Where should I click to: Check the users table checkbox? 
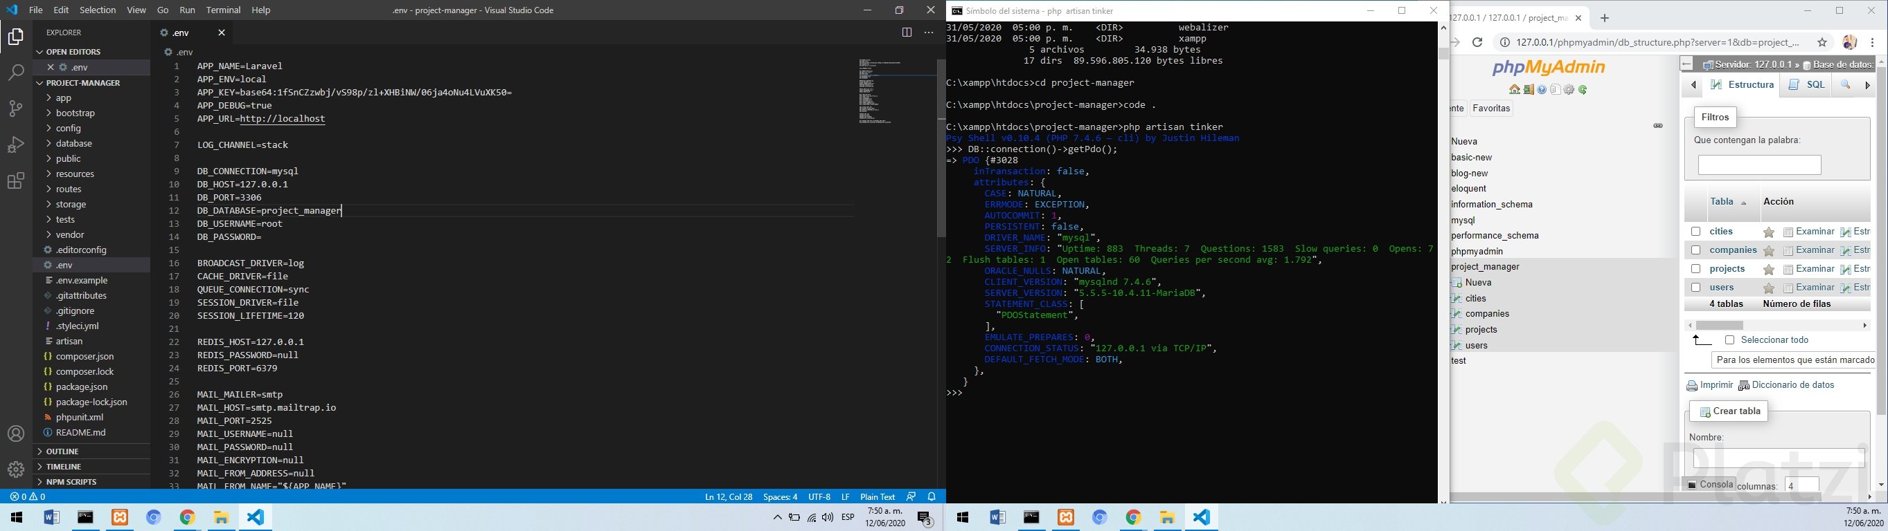[x=1695, y=288]
